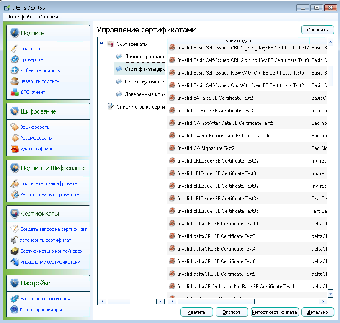Collapse the Сертификаты tree node arrow
This screenshot has height=323, width=340.
click(101, 44)
